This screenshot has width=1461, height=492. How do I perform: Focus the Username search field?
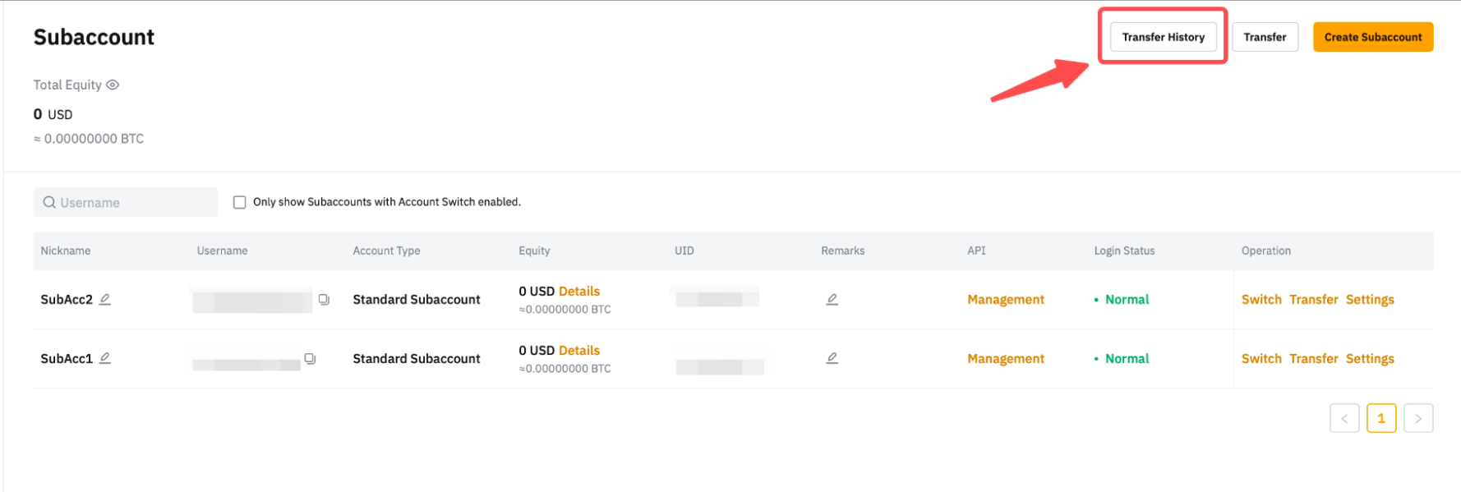click(131, 202)
